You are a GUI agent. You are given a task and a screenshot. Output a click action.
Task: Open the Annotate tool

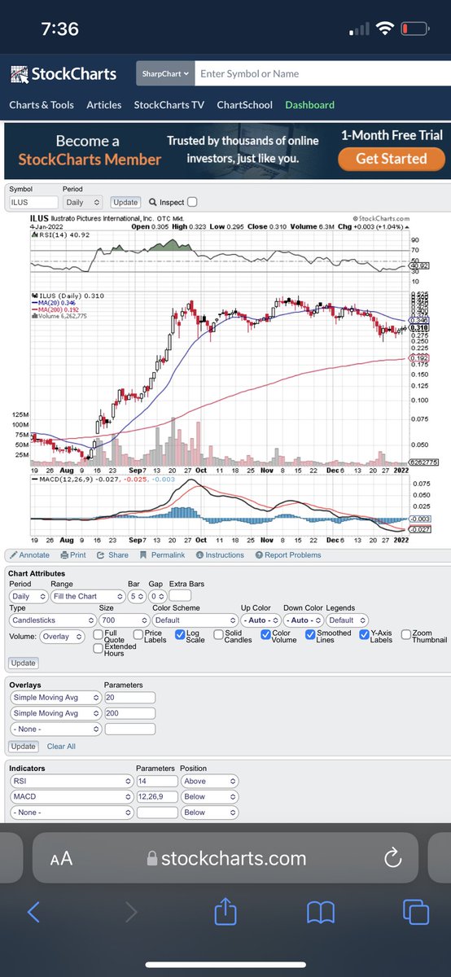[28, 555]
